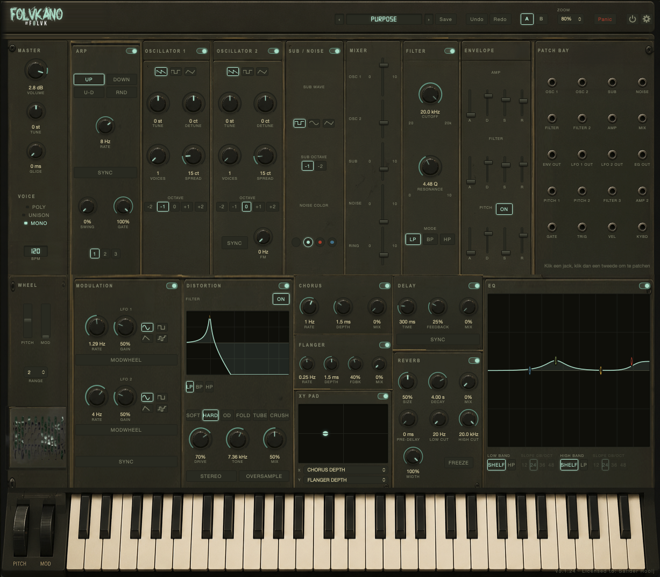Click the LFO 1 OUT patch jack

click(582, 155)
